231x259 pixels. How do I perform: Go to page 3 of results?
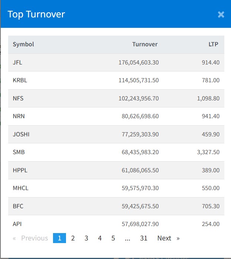(86, 238)
